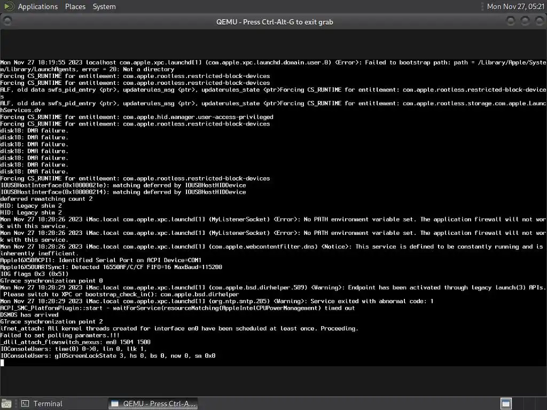Click the show desktop icon in bottom panel
Image resolution: width=547 pixels, height=410 pixels.
coord(6,404)
